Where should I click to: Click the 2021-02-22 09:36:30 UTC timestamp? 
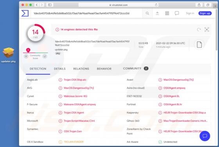coord(171,43)
